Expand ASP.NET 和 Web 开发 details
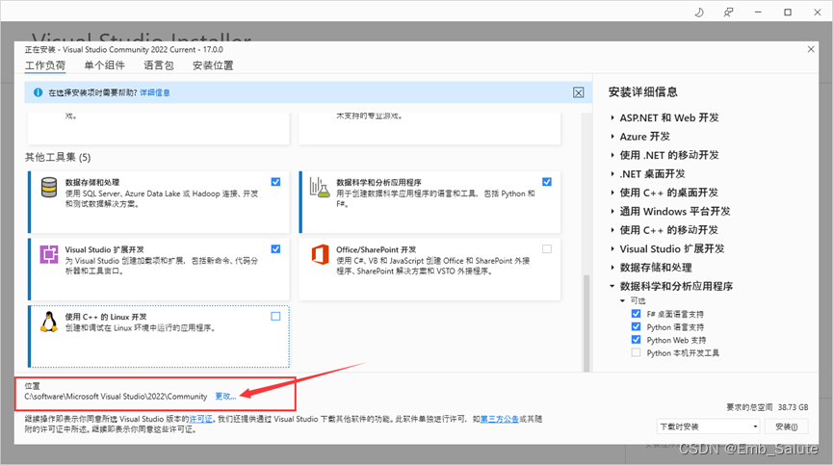 [612, 117]
